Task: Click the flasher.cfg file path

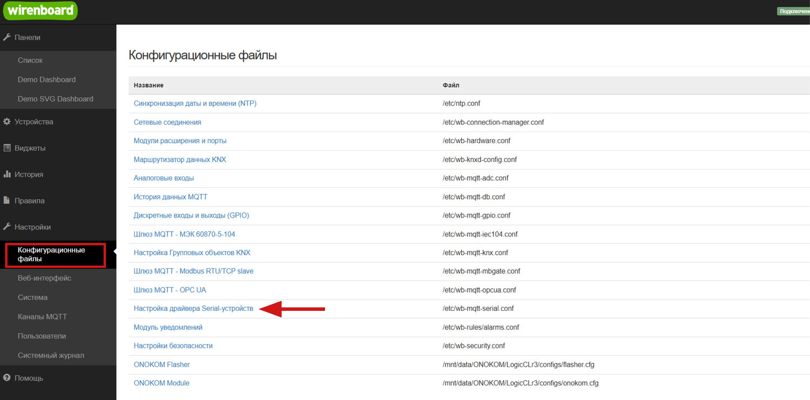Action: 518,364
